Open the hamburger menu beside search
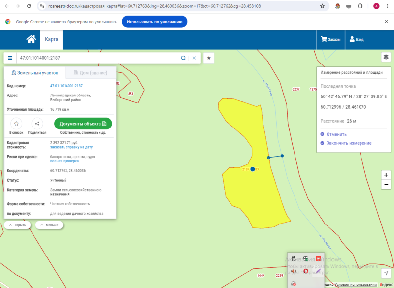 tap(10, 58)
